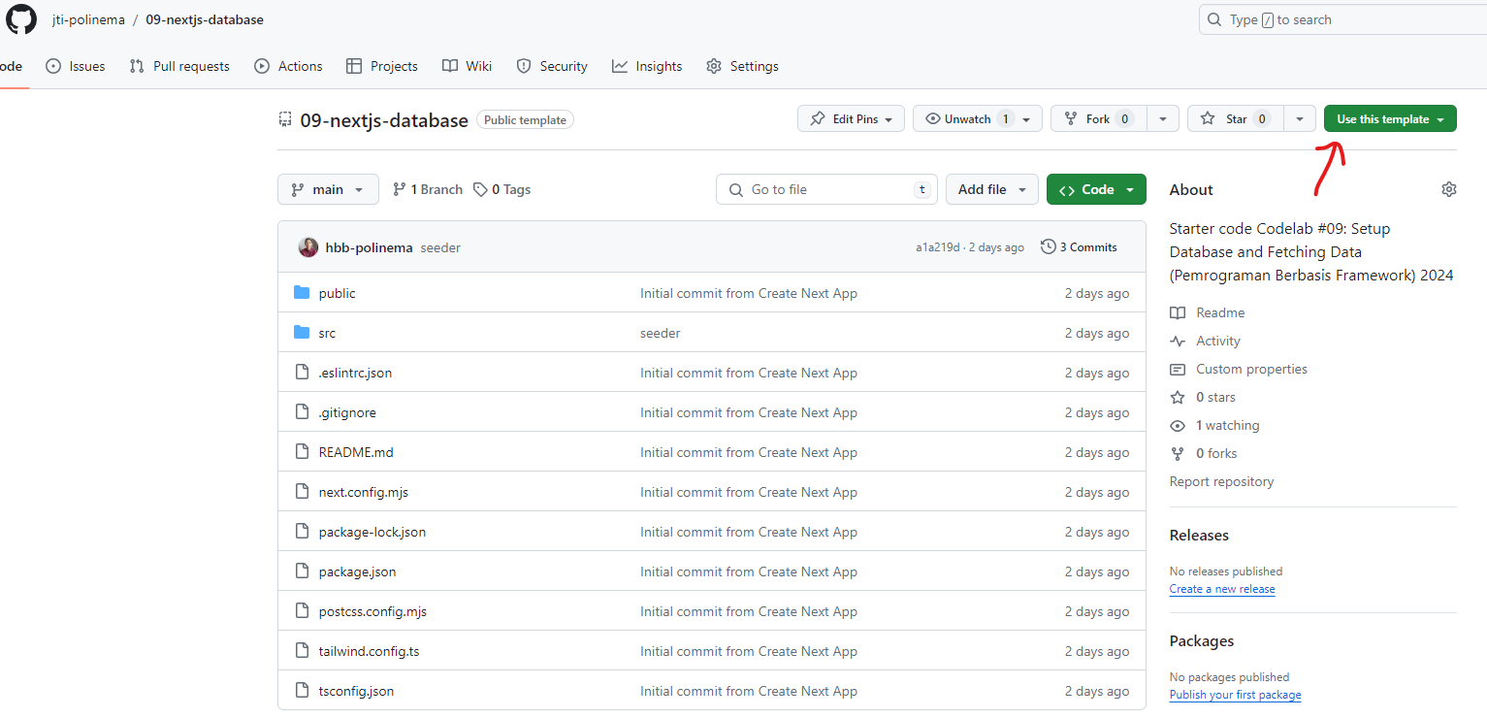Expand the Add file dropdown
The image size is (1487, 718).
[991, 189]
